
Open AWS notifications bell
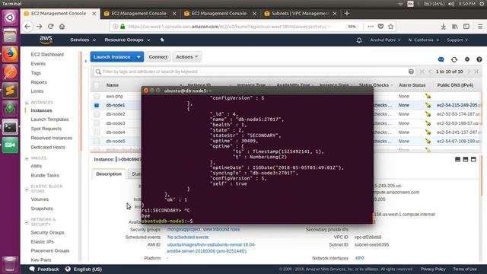pos(359,40)
